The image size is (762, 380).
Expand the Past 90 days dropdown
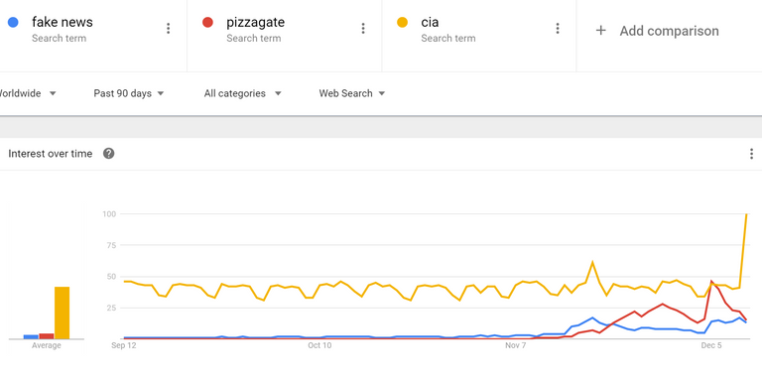[x=129, y=93]
